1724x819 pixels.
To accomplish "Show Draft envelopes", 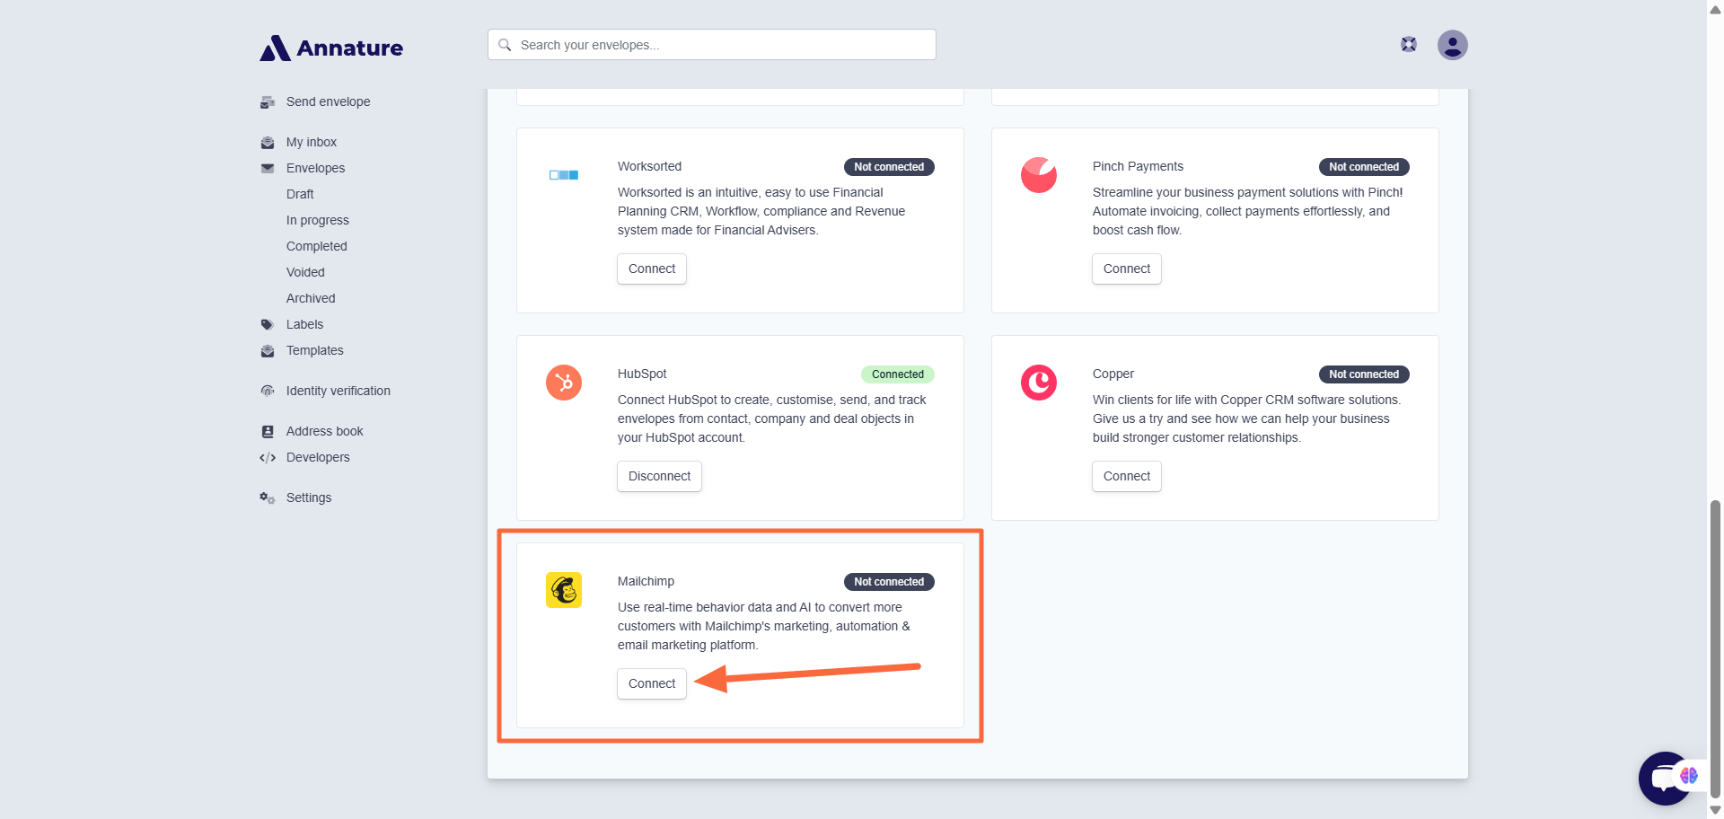I will pyautogui.click(x=300, y=194).
